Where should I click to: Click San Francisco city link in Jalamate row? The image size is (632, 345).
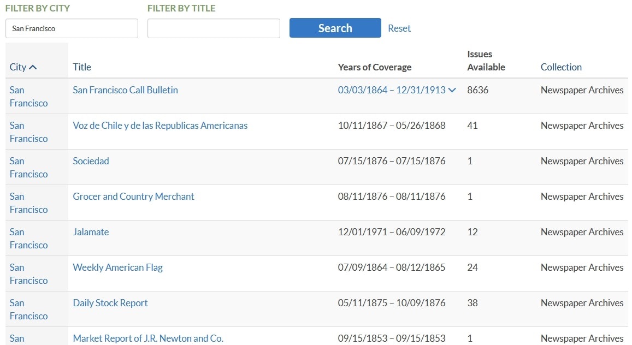pos(28,239)
